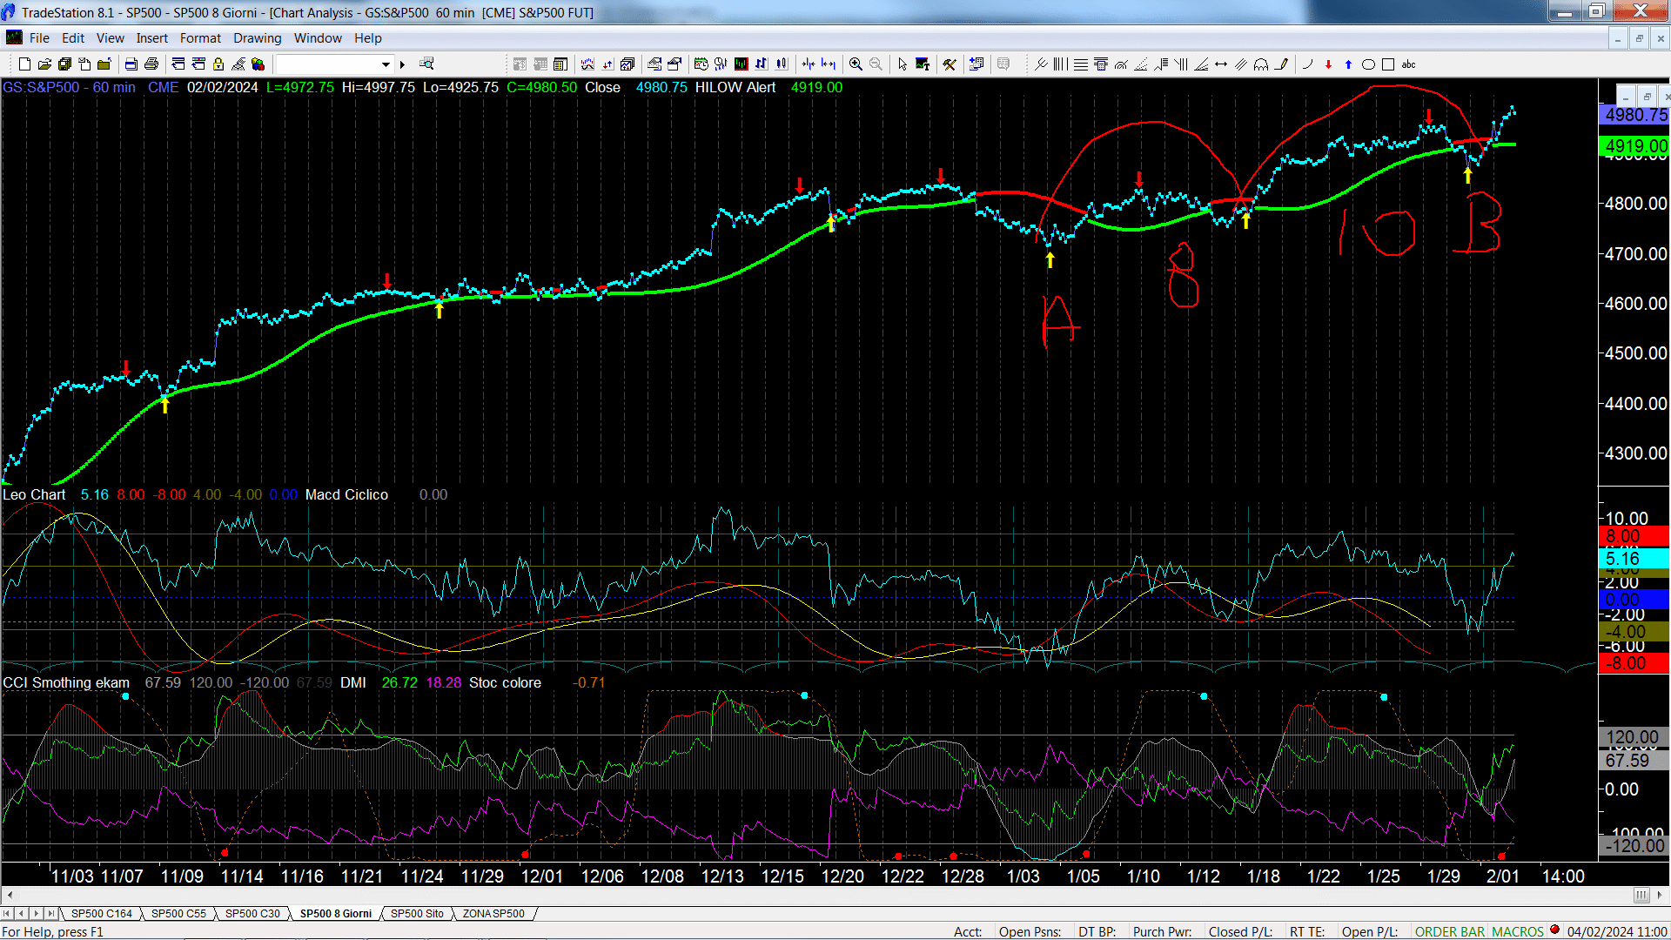The image size is (1671, 940).
Task: Switch to the ZONA SP500 tab
Action: click(x=493, y=914)
